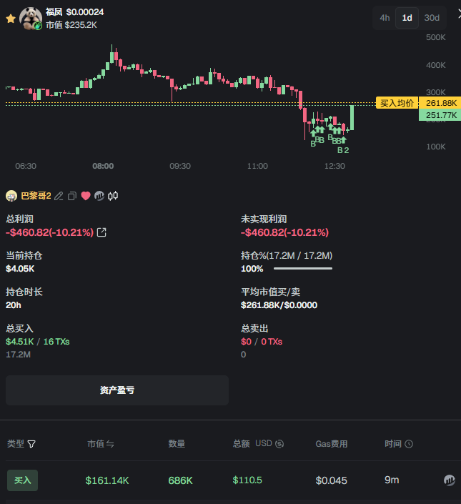The width and height of the screenshot is (461, 504).
Task: Click the Gas费用 column header
Action: pyautogui.click(x=332, y=444)
